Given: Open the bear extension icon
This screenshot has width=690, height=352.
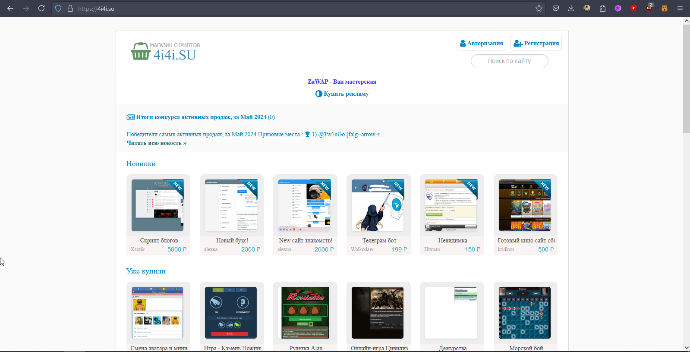Looking at the screenshot, I should pos(665,8).
